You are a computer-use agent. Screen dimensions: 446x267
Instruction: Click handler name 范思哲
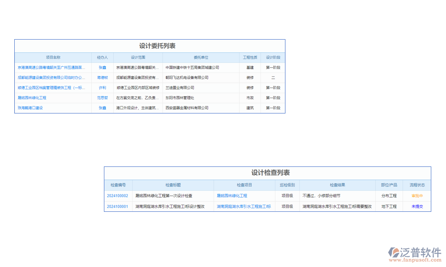tap(103, 97)
